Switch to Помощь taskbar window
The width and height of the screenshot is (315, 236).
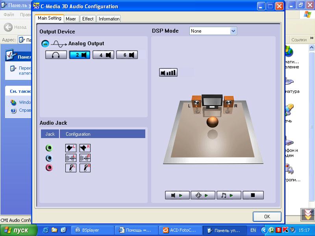[x=136, y=230]
